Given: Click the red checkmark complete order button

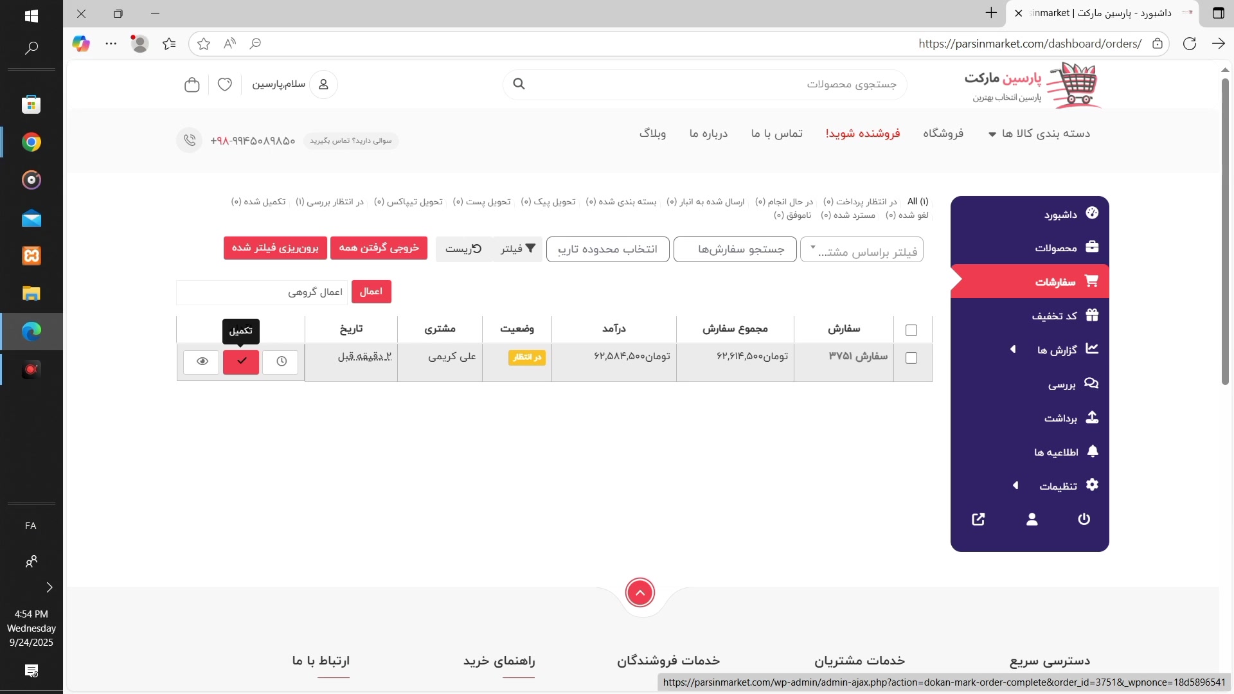Looking at the screenshot, I should pos(241,362).
